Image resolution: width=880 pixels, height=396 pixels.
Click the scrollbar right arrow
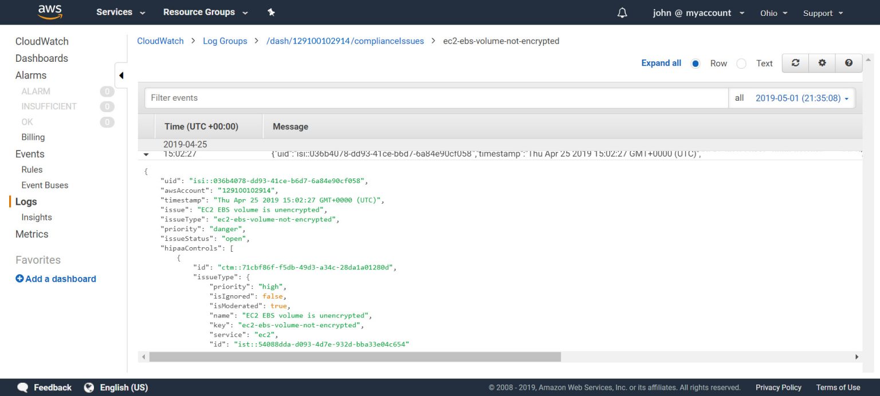[x=857, y=357]
